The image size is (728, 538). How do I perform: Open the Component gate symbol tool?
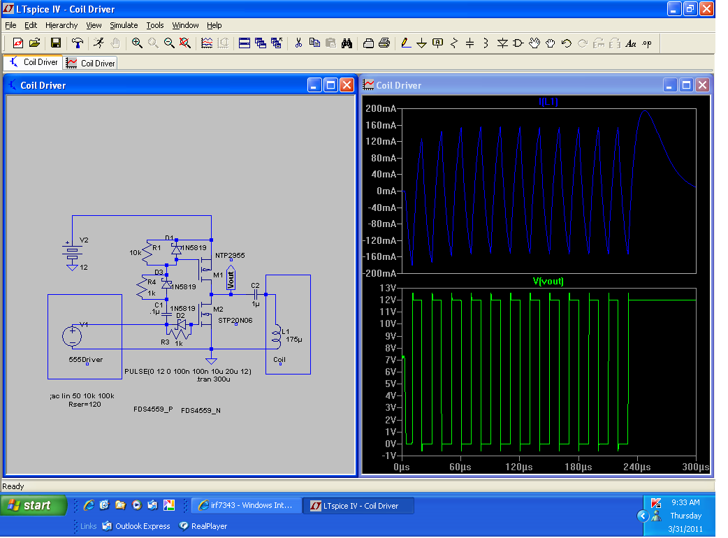[x=518, y=43]
